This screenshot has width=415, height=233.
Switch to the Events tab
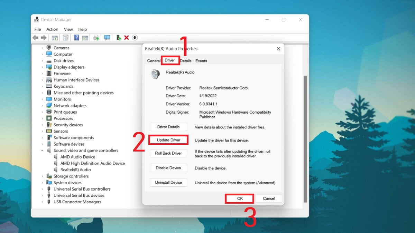tap(201, 61)
